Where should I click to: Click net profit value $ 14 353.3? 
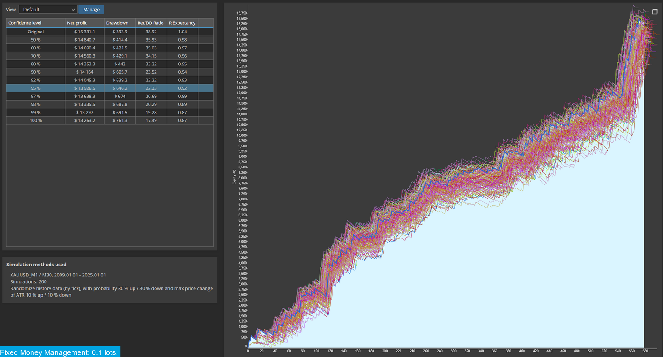(84, 64)
